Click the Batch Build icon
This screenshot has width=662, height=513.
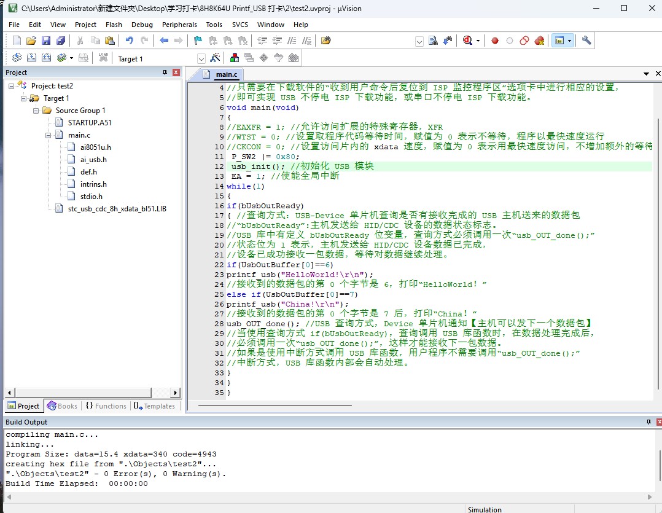[x=61, y=58]
